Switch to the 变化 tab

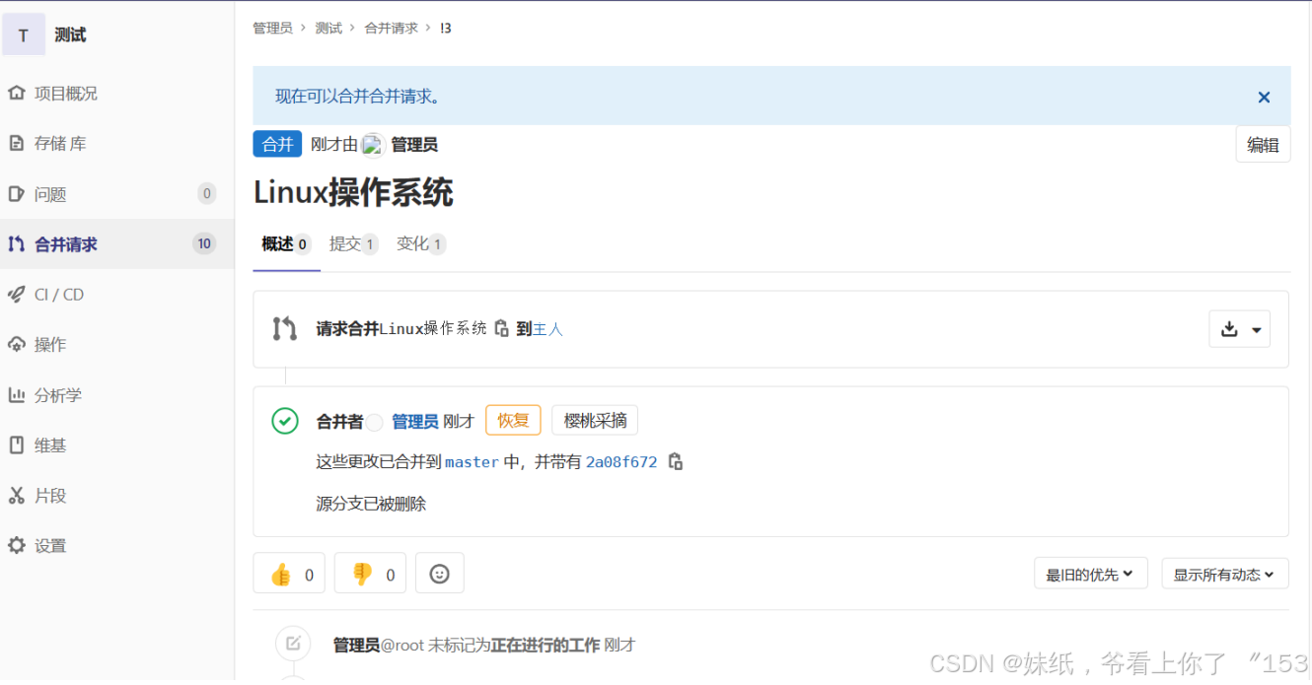pos(421,243)
